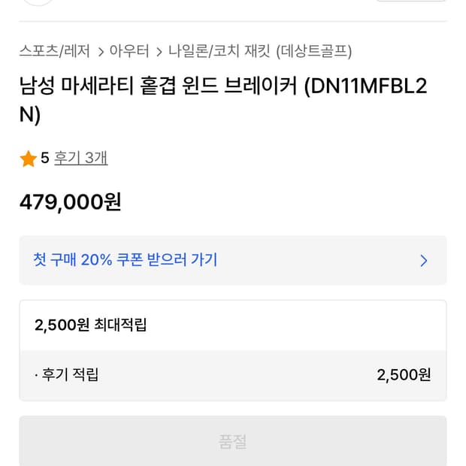This screenshot has height=466, width=466.
Task: Click the 2,500원 amount in 후기 적립 row
Action: pos(404,375)
